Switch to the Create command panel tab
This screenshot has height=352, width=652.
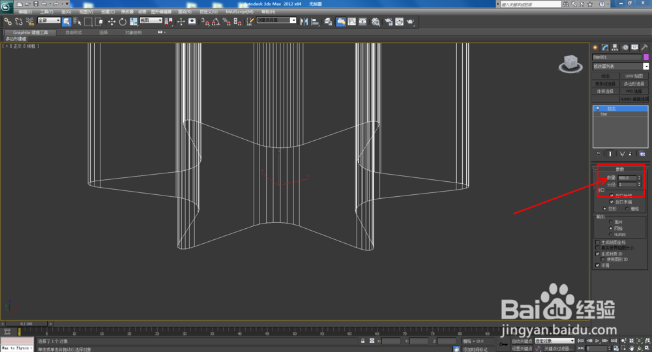tap(595, 48)
